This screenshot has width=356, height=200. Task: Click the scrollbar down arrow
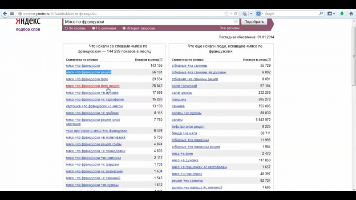point(354,189)
